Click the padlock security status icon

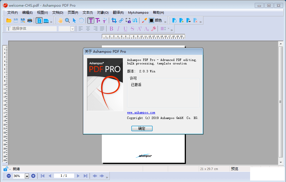pos(6,169)
